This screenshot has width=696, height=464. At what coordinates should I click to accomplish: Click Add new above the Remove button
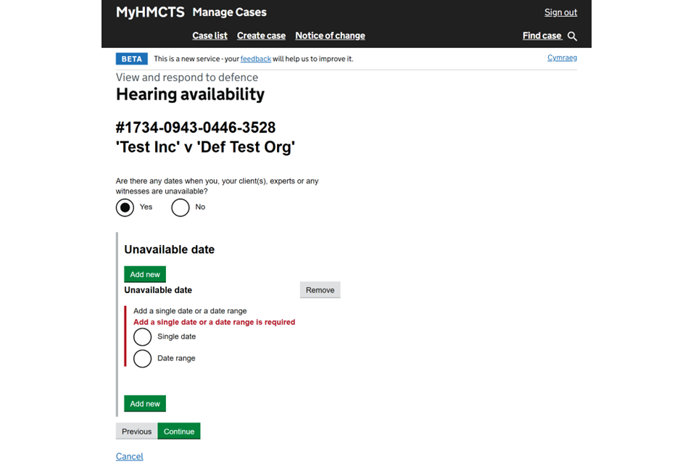pyautogui.click(x=145, y=274)
